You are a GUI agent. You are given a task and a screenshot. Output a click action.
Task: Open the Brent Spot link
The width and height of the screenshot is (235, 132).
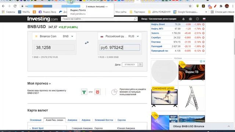click(37, 128)
